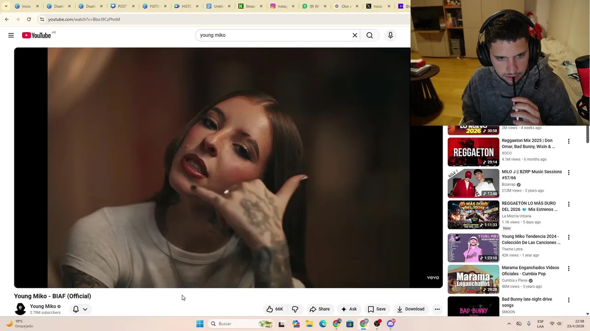Open Microsoft Store from the taskbar
Viewport: 590px width, 331px height.
pyautogui.click(x=350, y=324)
